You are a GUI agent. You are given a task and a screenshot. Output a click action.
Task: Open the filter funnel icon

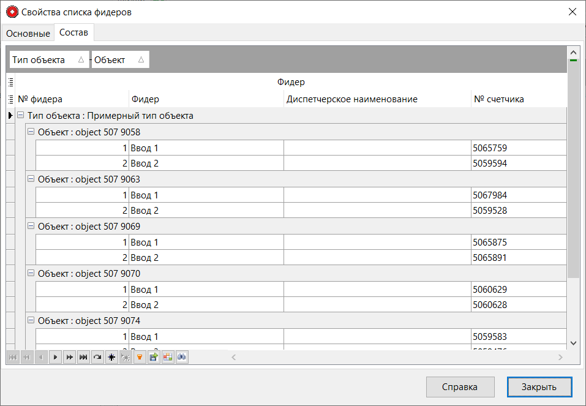pyautogui.click(x=140, y=357)
